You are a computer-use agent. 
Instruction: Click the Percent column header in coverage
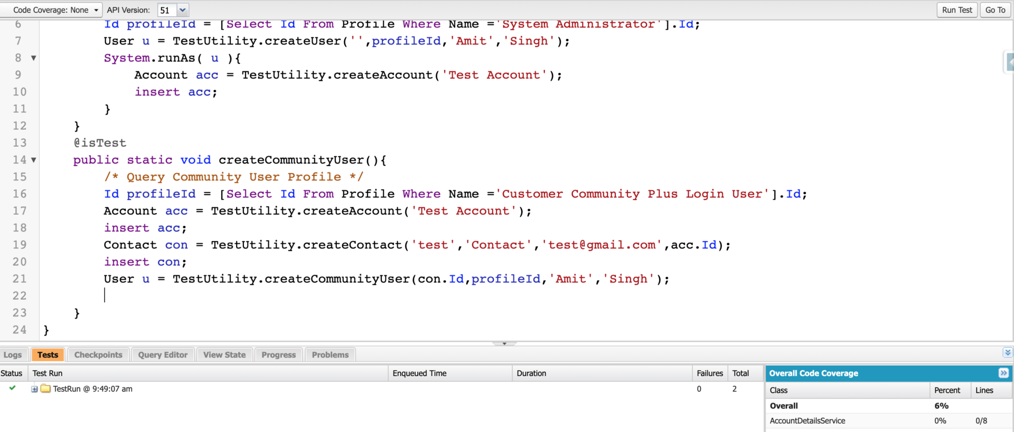[x=950, y=390]
